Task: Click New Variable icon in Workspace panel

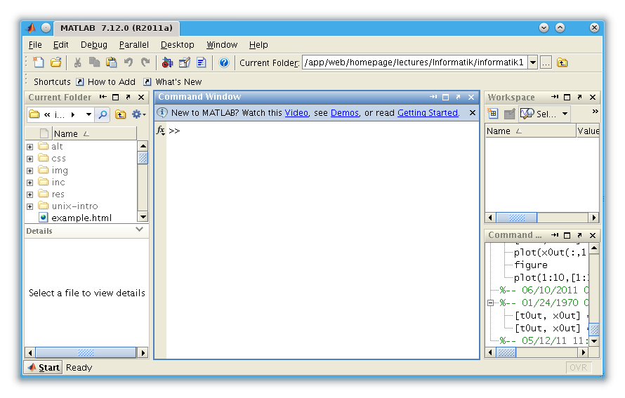Action: [493, 114]
